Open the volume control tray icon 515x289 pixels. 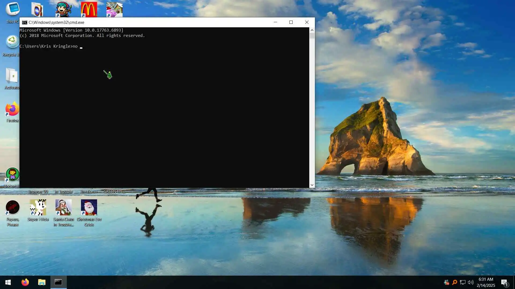(x=471, y=282)
